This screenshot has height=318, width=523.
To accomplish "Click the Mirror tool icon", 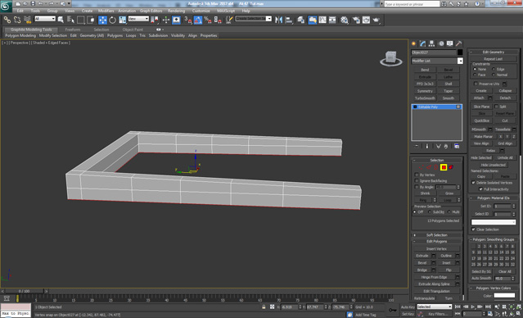I will [278, 20].
